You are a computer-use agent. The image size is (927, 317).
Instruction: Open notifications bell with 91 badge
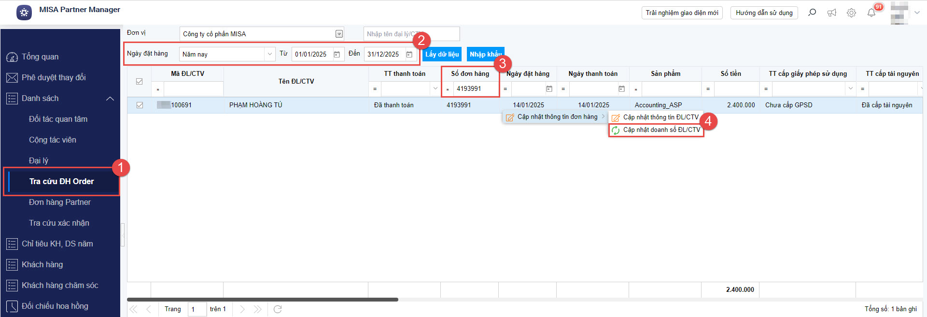point(871,13)
